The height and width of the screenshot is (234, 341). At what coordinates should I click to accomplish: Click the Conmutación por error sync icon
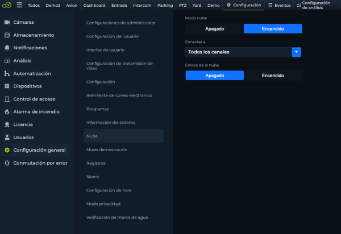click(x=7, y=163)
